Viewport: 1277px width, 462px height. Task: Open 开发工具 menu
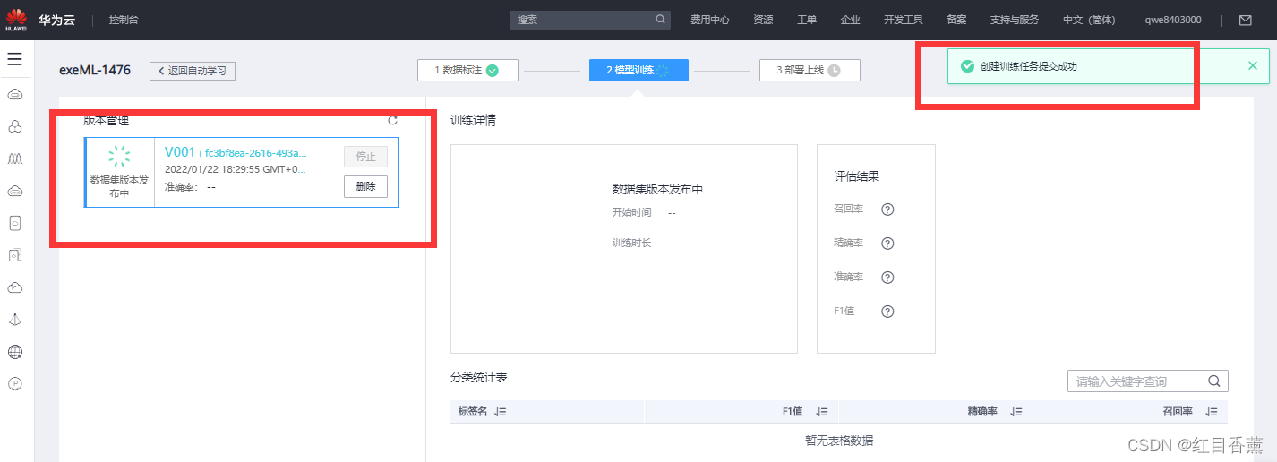pyautogui.click(x=904, y=20)
